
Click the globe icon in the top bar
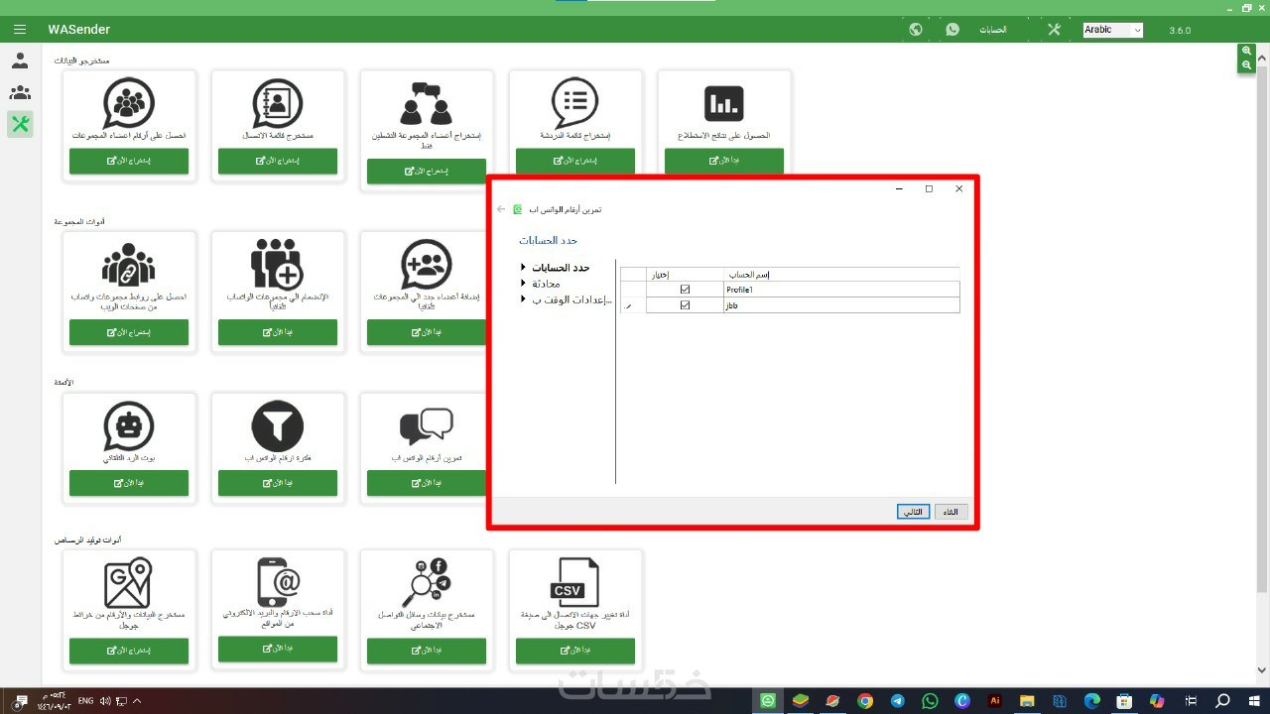tap(916, 30)
